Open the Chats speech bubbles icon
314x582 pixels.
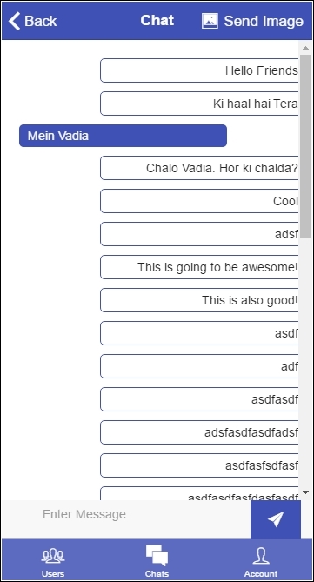[x=157, y=555]
